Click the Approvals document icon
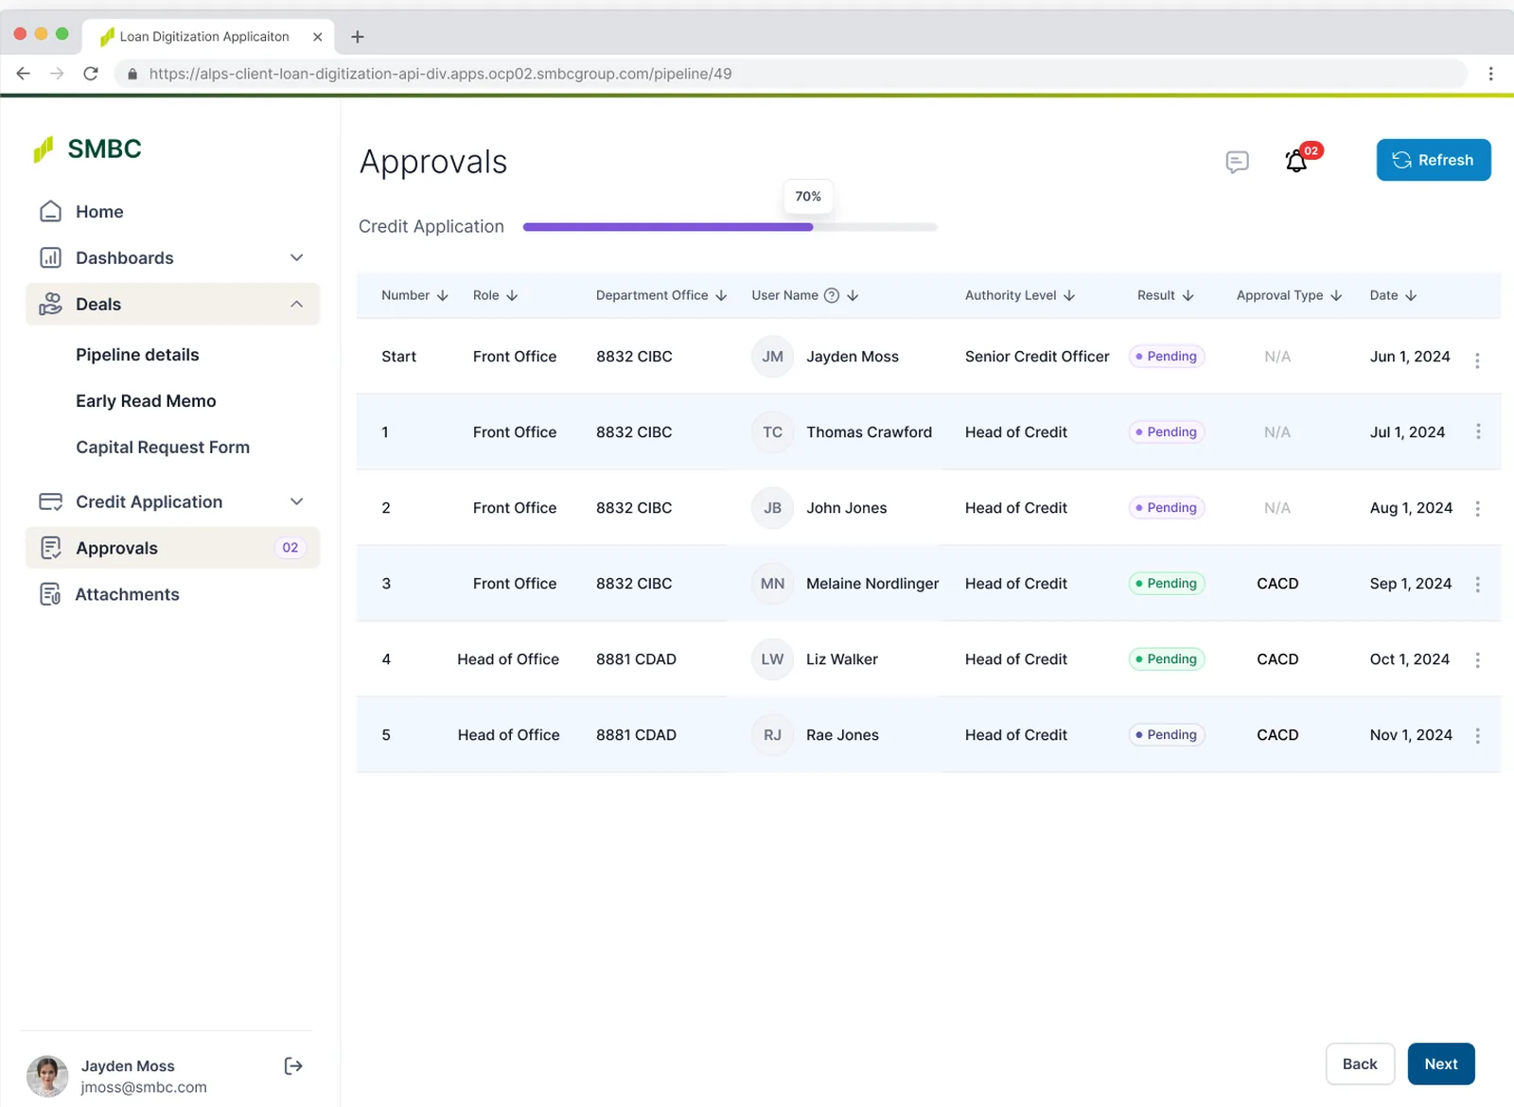1514x1107 pixels. pyautogui.click(x=50, y=548)
